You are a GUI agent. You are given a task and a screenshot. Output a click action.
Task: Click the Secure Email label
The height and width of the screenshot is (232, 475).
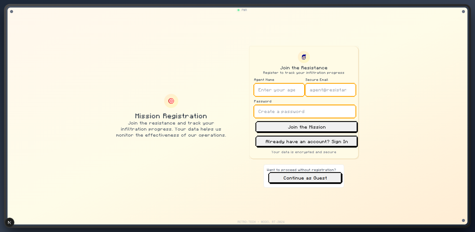coord(317,80)
